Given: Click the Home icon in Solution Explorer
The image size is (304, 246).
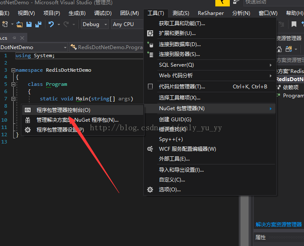Looking at the screenshot, I should (x=279, y=49).
